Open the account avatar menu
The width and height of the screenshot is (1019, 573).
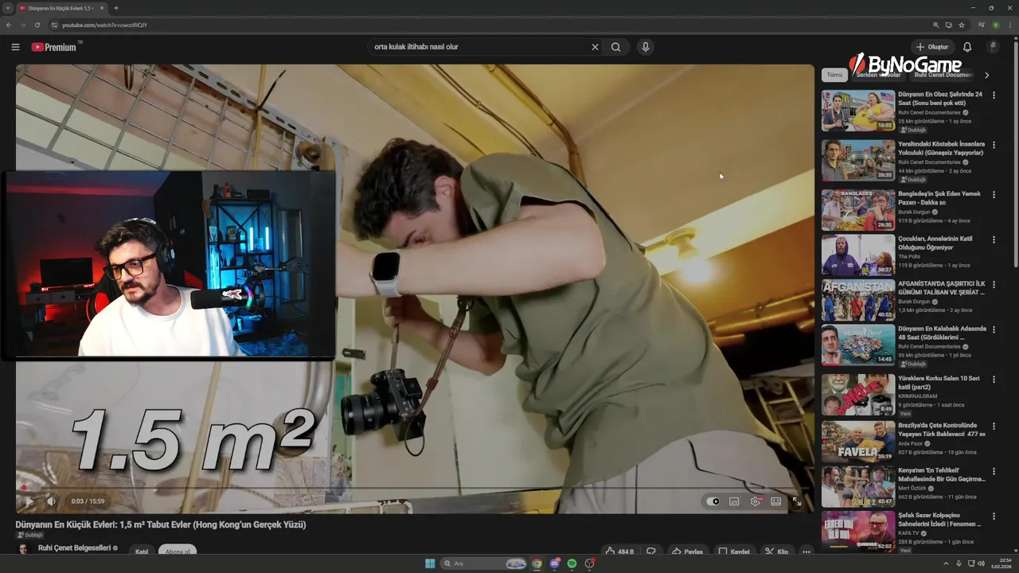[993, 47]
